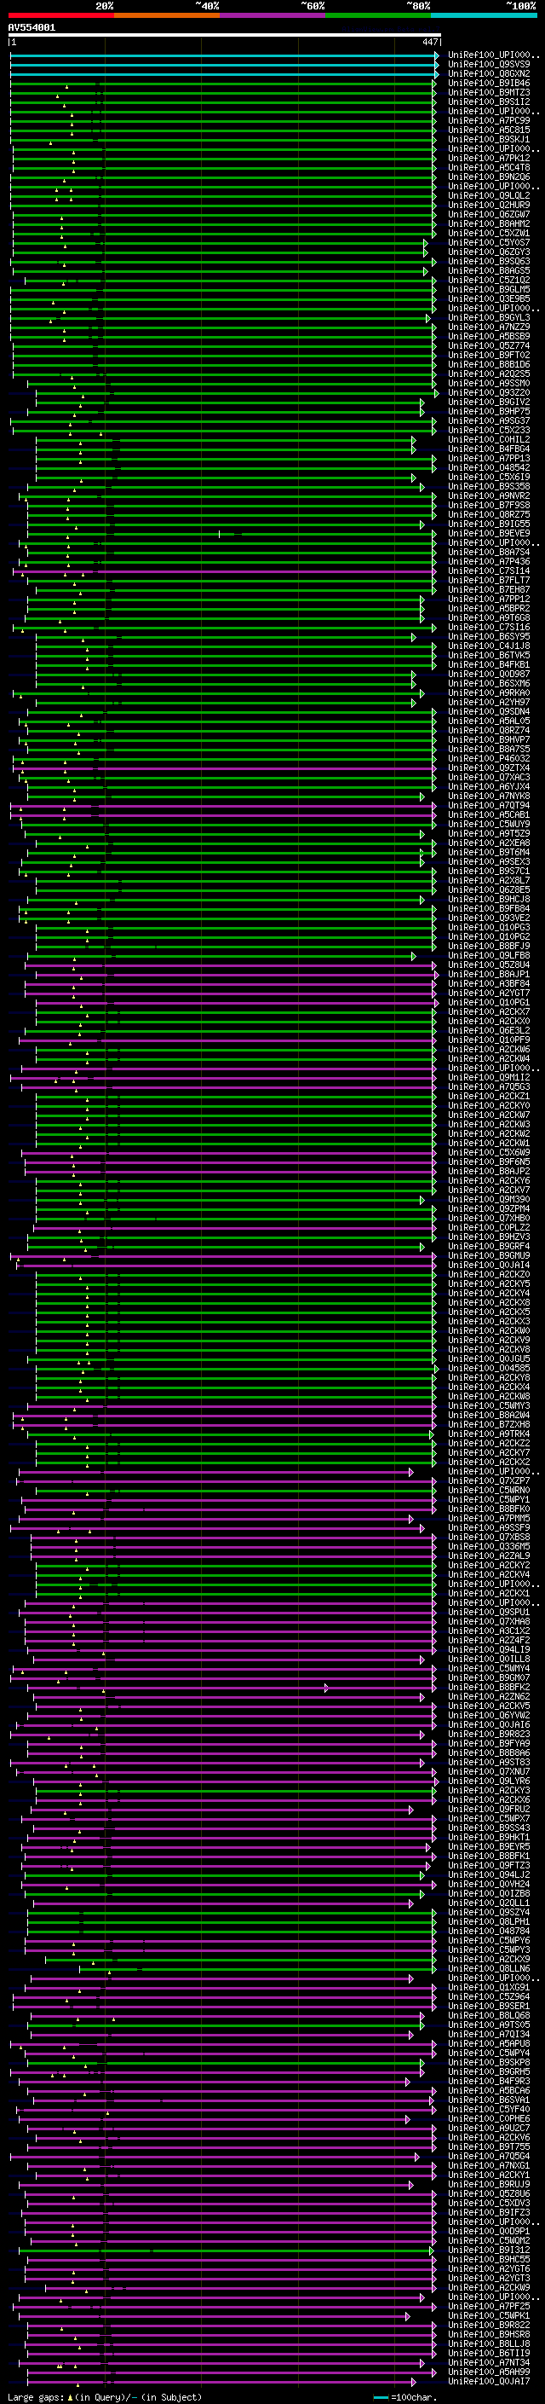Open the UniRef100_Q0JAI4 hit

point(489,1265)
